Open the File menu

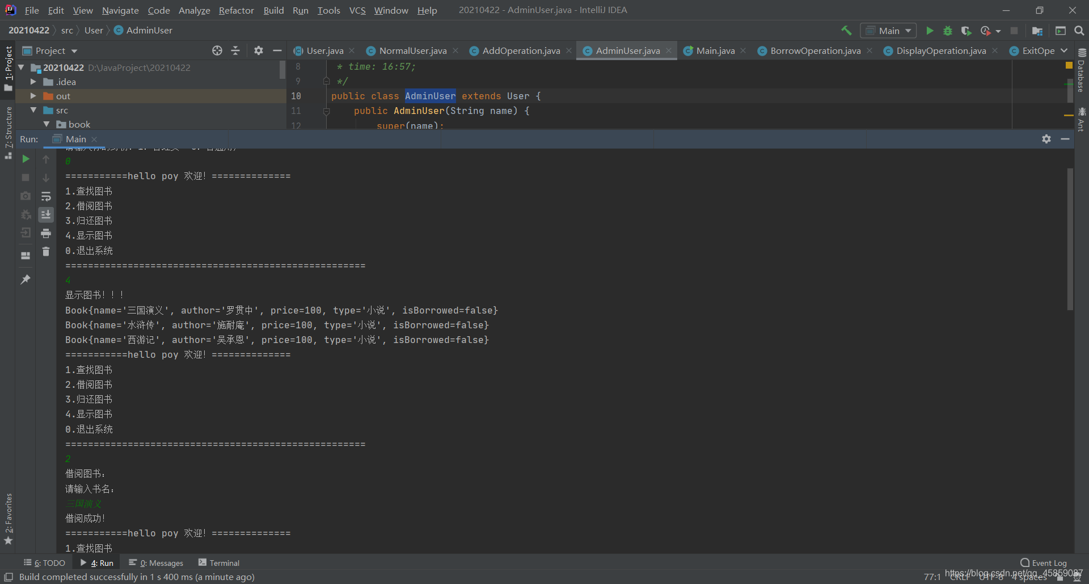(32, 10)
